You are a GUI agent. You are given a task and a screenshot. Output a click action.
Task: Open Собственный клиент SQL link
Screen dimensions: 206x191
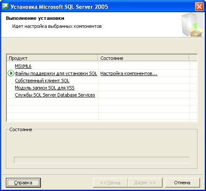pos(42,81)
